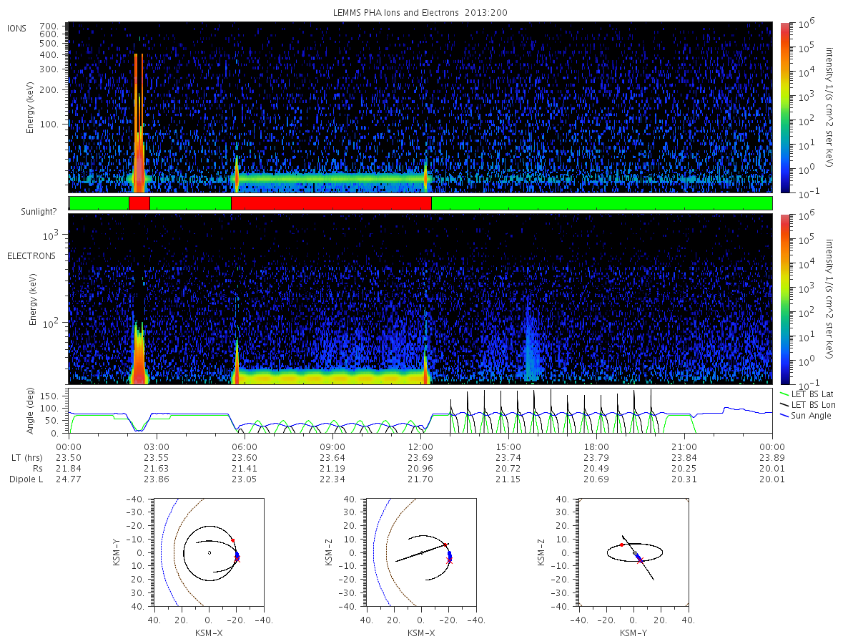The height and width of the screenshot is (644, 858).
Task: Open the KSM-Y versus KSM-Z orbit plot
Action: click(x=633, y=552)
